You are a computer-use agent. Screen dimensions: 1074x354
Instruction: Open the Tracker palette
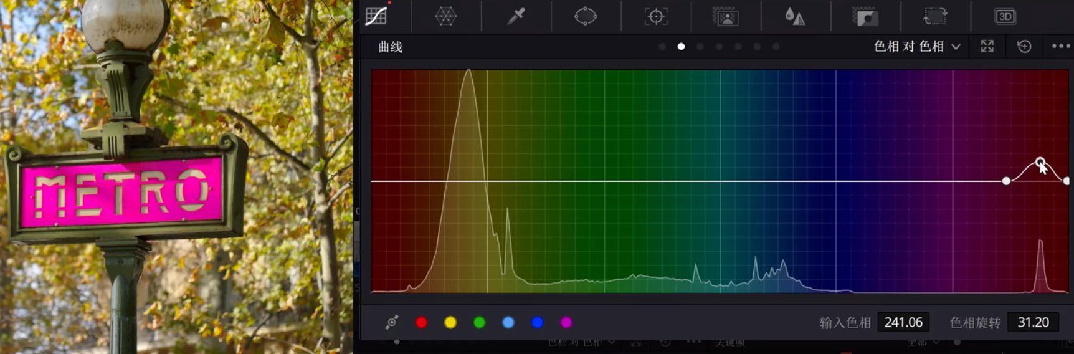click(656, 16)
